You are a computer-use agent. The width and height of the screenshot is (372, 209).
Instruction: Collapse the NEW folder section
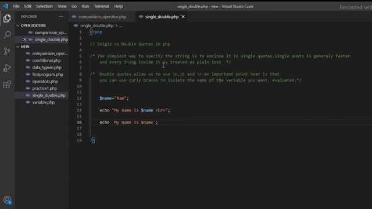(18, 46)
